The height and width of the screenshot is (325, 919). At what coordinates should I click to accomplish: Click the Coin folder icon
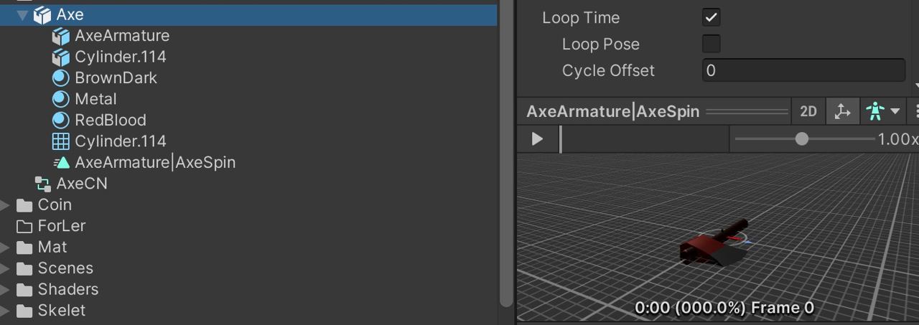(24, 205)
